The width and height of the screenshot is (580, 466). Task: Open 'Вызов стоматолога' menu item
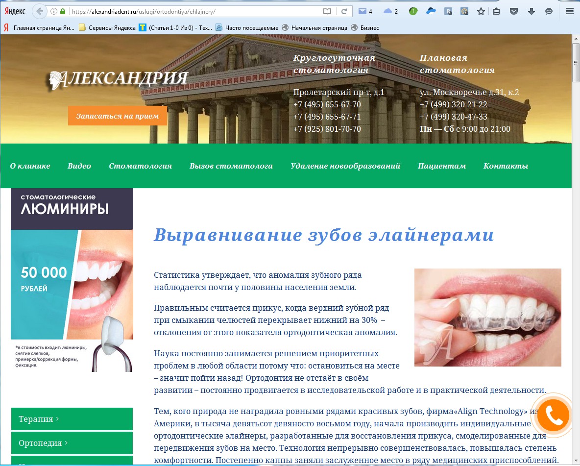(x=231, y=166)
